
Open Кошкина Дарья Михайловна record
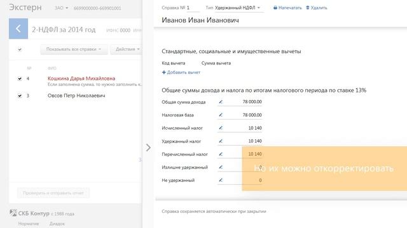tap(81, 79)
